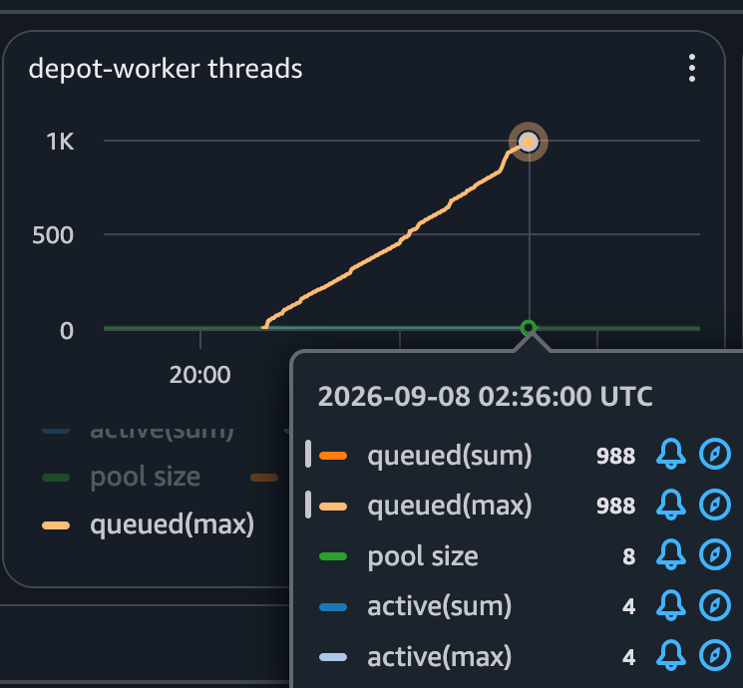Click queued(sum) orange swatch in tooltip

click(x=333, y=456)
